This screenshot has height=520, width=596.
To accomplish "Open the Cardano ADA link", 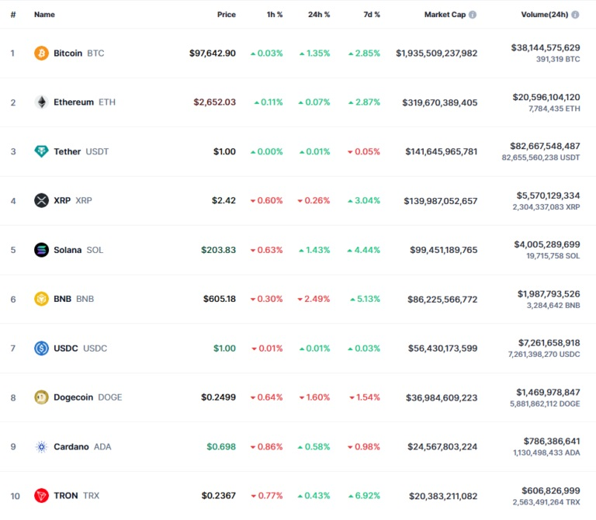I will pyautogui.click(x=82, y=446).
